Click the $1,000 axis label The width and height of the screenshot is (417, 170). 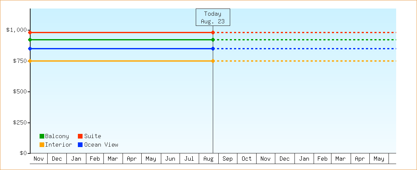[x=17, y=30]
